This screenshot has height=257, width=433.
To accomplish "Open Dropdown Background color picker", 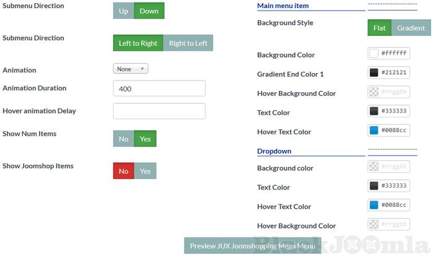I will click(x=374, y=167).
